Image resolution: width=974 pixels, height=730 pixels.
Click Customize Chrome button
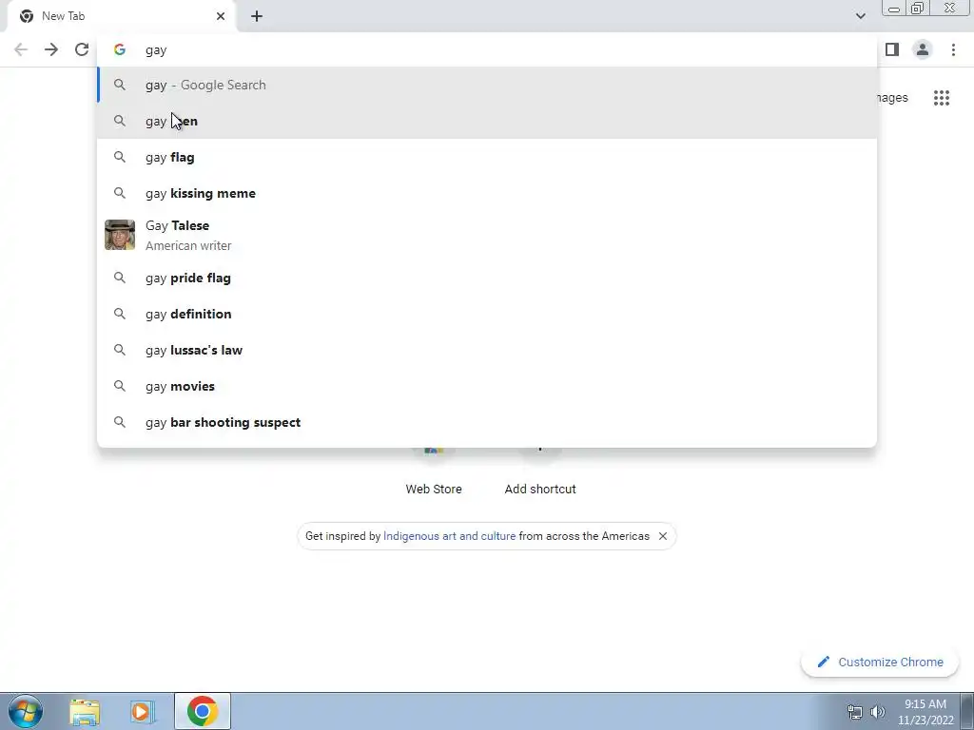point(881,662)
